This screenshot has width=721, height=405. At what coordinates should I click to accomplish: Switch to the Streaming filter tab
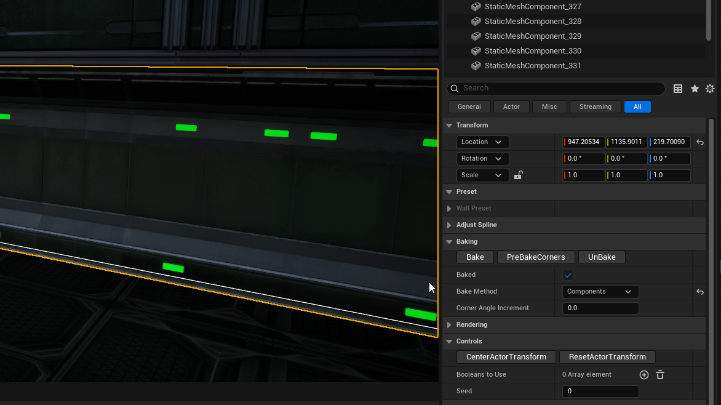[596, 107]
